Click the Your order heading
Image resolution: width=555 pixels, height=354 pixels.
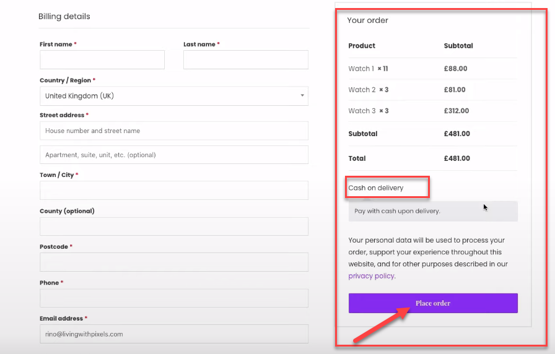point(367,20)
